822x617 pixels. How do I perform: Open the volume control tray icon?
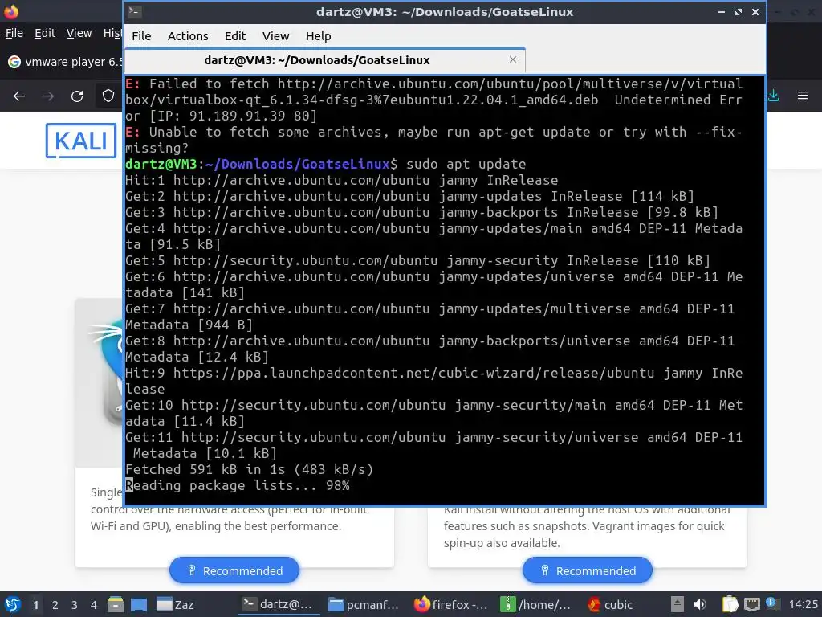(x=699, y=604)
